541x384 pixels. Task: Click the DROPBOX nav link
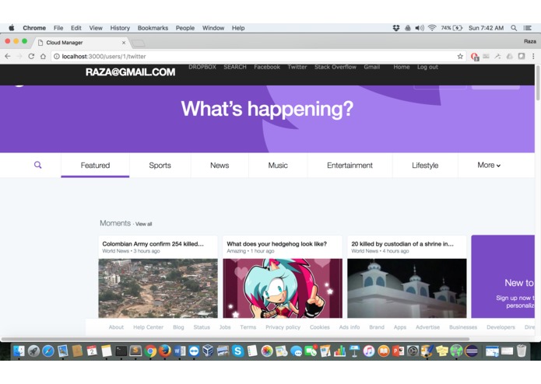pyautogui.click(x=202, y=67)
